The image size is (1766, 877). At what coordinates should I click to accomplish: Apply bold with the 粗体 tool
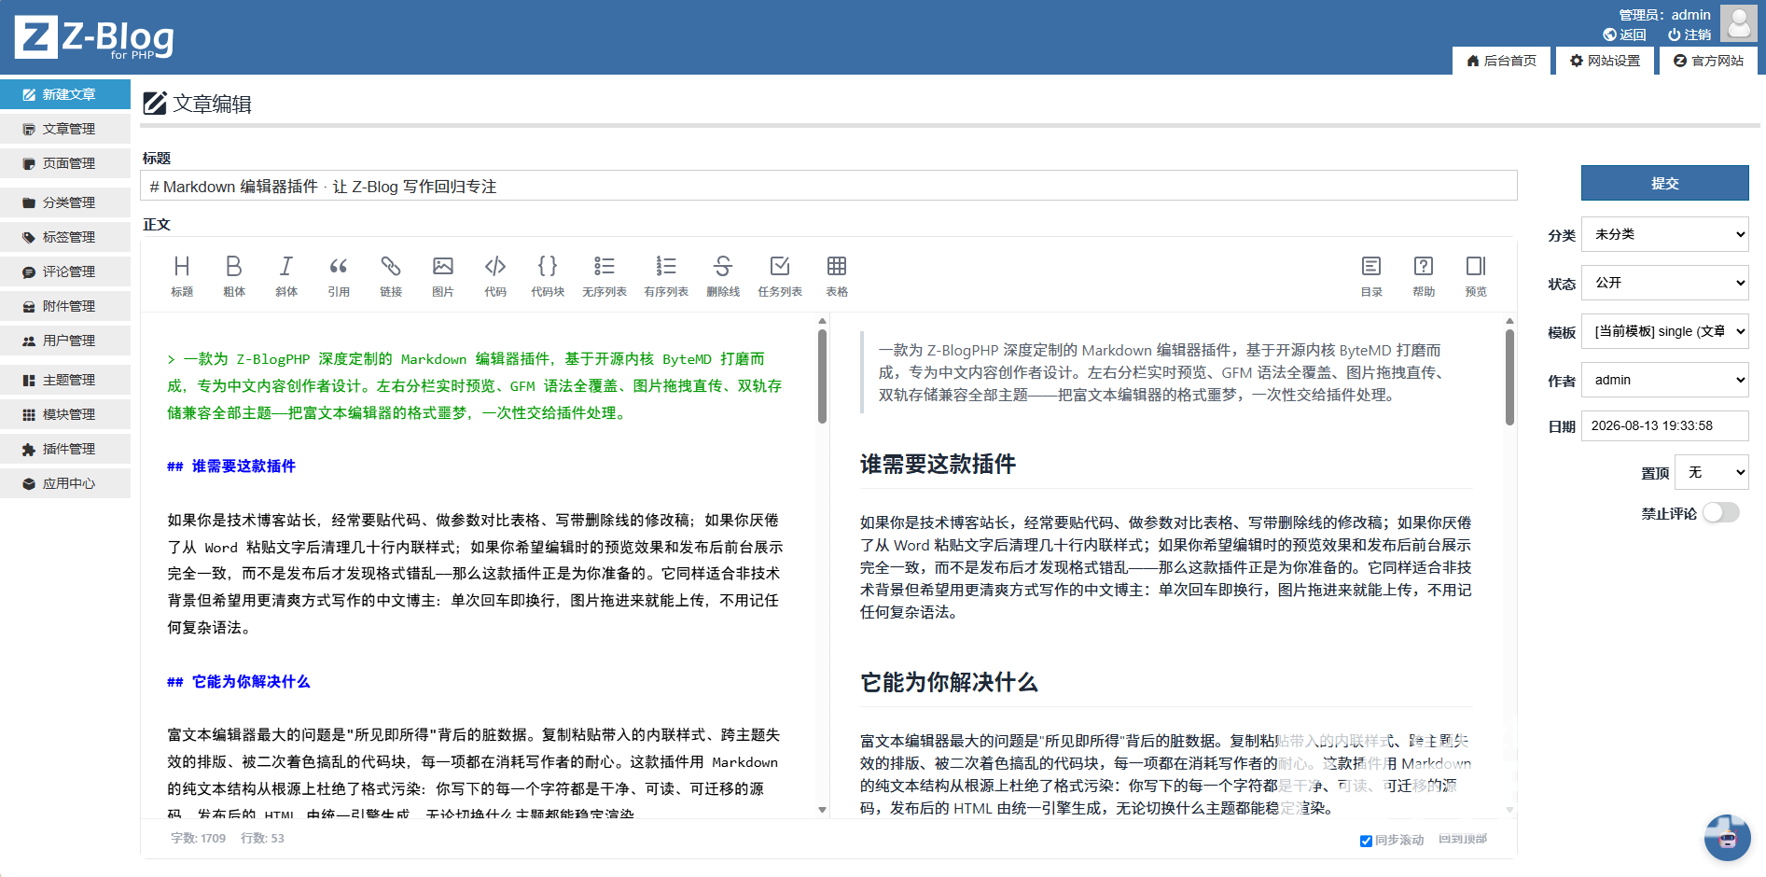[x=234, y=276]
